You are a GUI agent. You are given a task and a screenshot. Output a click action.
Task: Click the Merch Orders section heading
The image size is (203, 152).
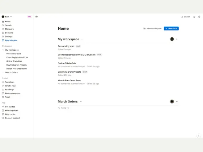[x=68, y=101]
